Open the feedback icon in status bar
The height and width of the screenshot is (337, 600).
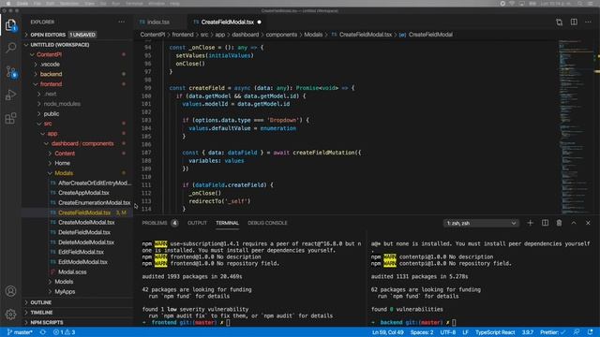(576, 332)
